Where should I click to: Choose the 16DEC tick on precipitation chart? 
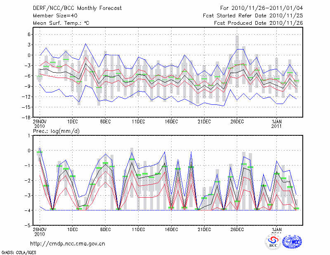pos(171,229)
